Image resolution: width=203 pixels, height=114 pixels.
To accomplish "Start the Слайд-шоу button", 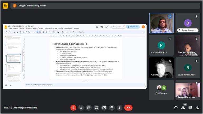I will coord(117,27).
